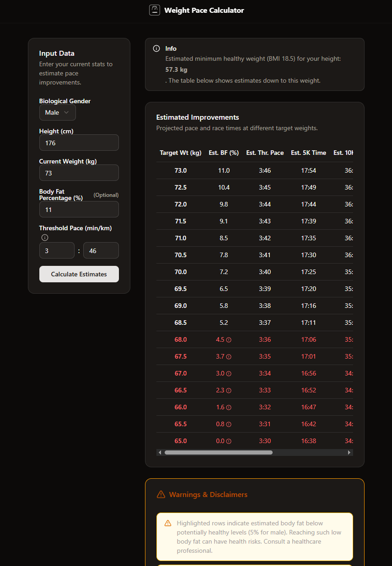Click the threshold pace seconds field
392x566 pixels.
point(101,250)
